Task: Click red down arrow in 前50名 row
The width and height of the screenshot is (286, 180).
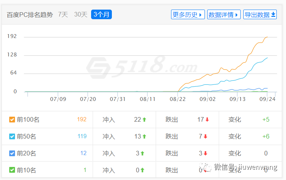Action: click(206, 136)
